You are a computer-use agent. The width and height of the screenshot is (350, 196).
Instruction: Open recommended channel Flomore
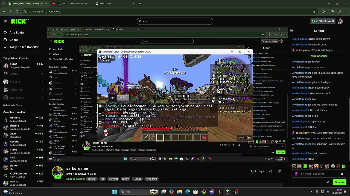pyautogui.click(x=23, y=119)
